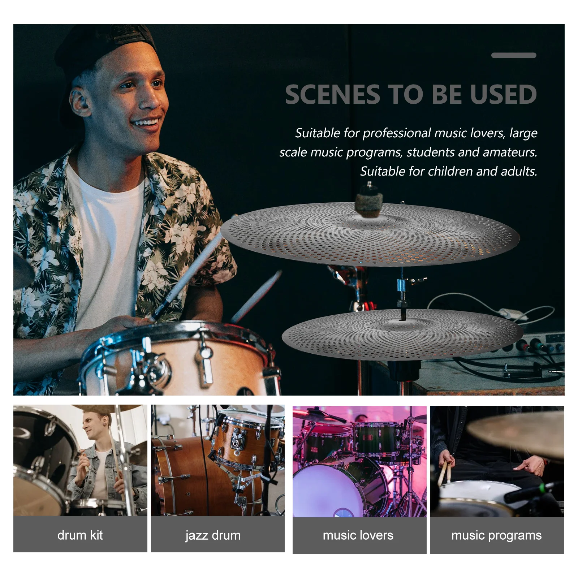
Task: Click the cymbal stand clutch between cymbals
Action: click(402, 289)
